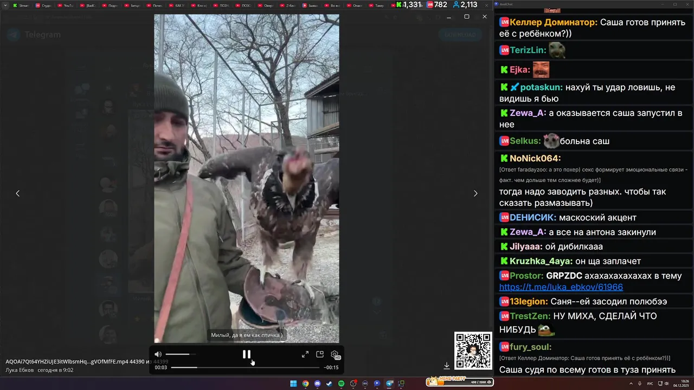Open Google Chrome from the taskbar
Image resolution: width=694 pixels, height=390 pixels.
pyautogui.click(x=305, y=383)
